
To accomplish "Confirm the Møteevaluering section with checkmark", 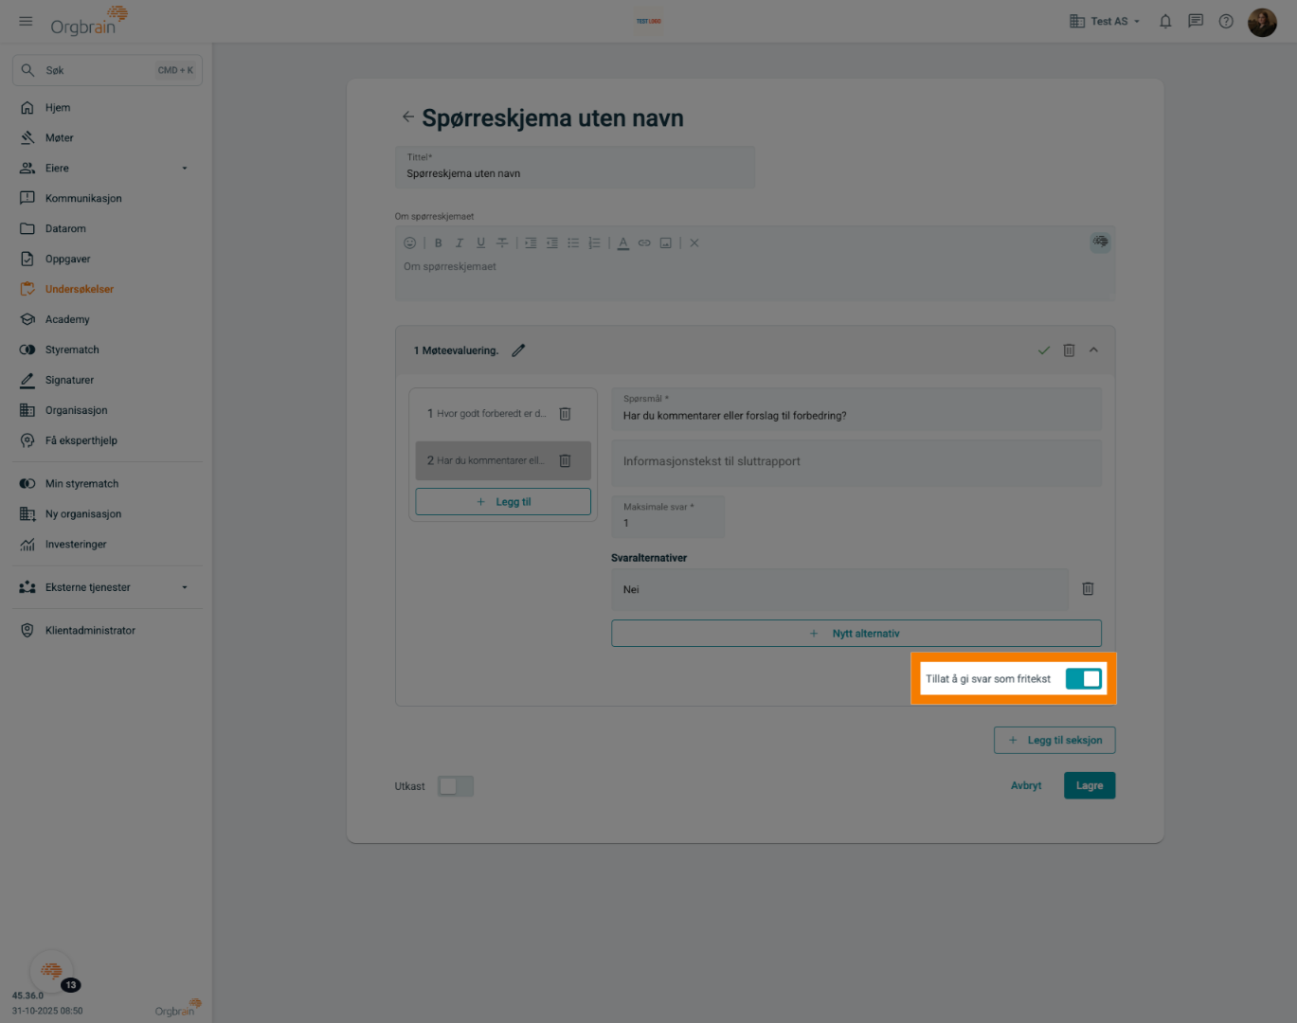I will pyautogui.click(x=1044, y=350).
